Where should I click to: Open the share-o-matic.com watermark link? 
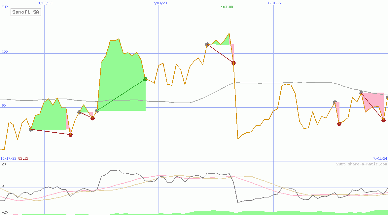pyautogui.click(x=362, y=164)
